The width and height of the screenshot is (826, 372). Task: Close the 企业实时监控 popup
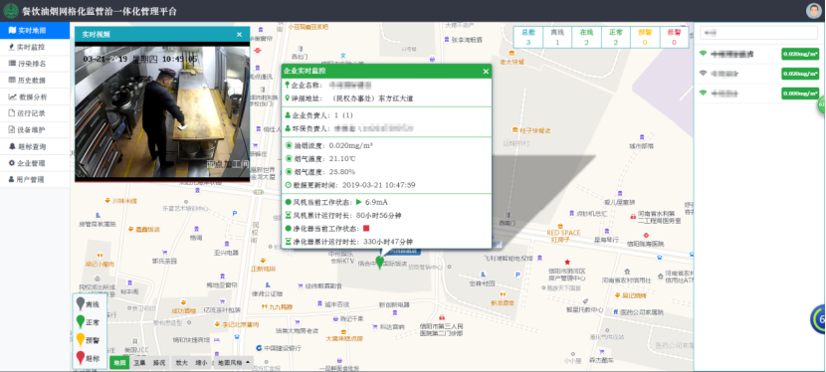(x=486, y=71)
